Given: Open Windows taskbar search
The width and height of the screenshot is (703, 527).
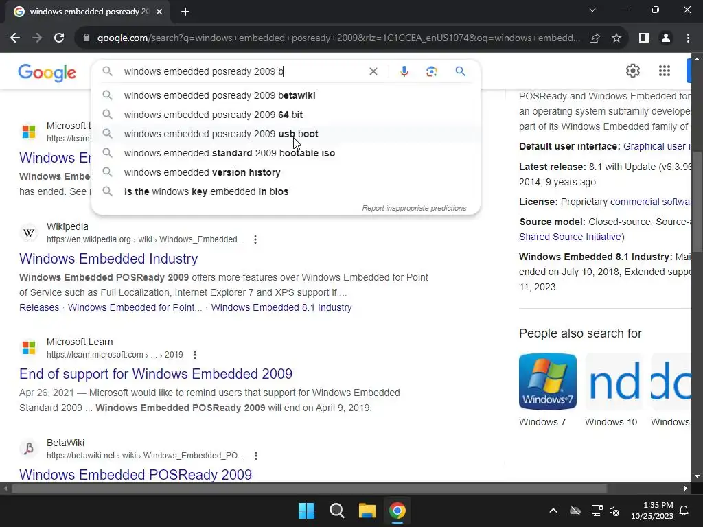Looking at the screenshot, I should pos(336,511).
